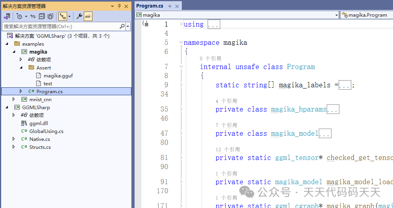Click the magika.gguf file icon
This screenshot has width=393, height=208.
tap(39, 75)
